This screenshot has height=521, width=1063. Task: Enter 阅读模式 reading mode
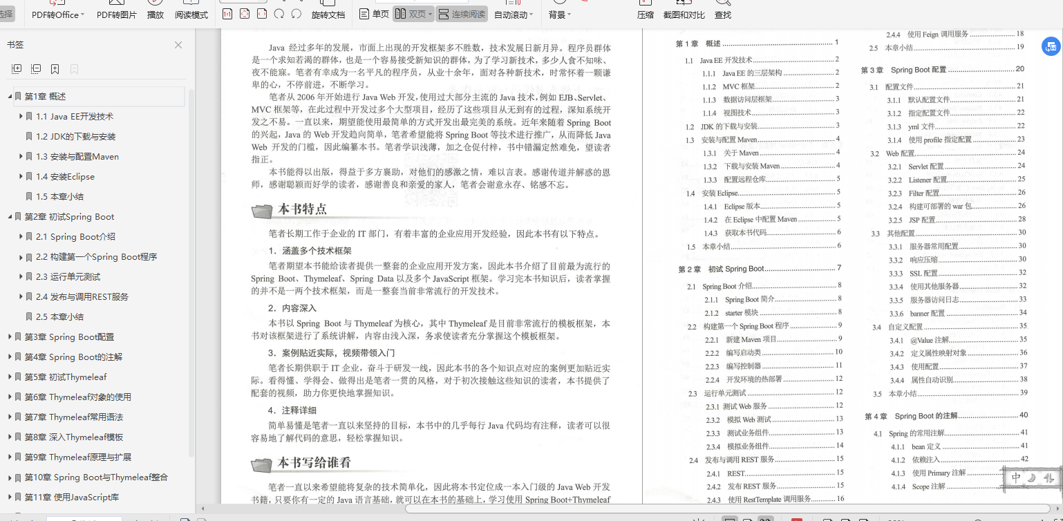click(191, 14)
